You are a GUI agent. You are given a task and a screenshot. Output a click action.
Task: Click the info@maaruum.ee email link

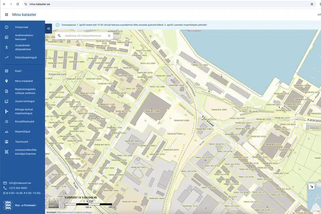click(20, 183)
